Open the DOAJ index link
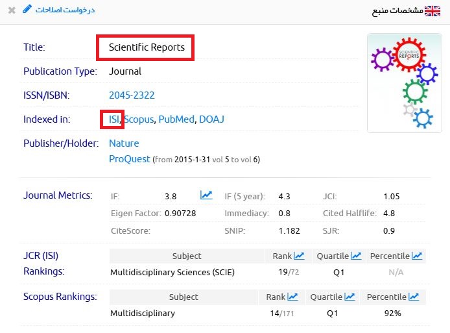 [x=211, y=119]
